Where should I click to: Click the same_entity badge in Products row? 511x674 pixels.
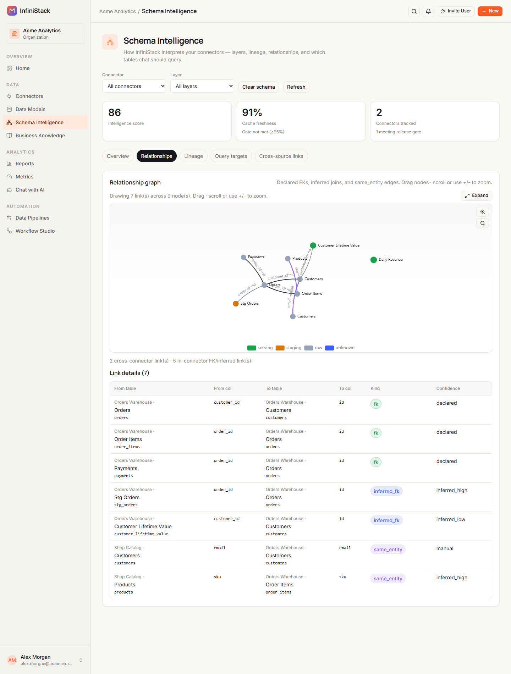[x=388, y=579]
